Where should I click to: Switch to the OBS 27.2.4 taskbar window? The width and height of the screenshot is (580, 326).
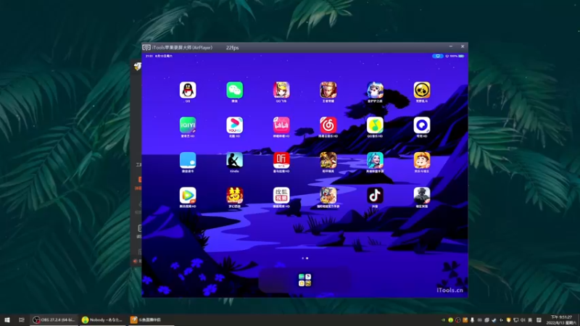pyautogui.click(x=54, y=319)
